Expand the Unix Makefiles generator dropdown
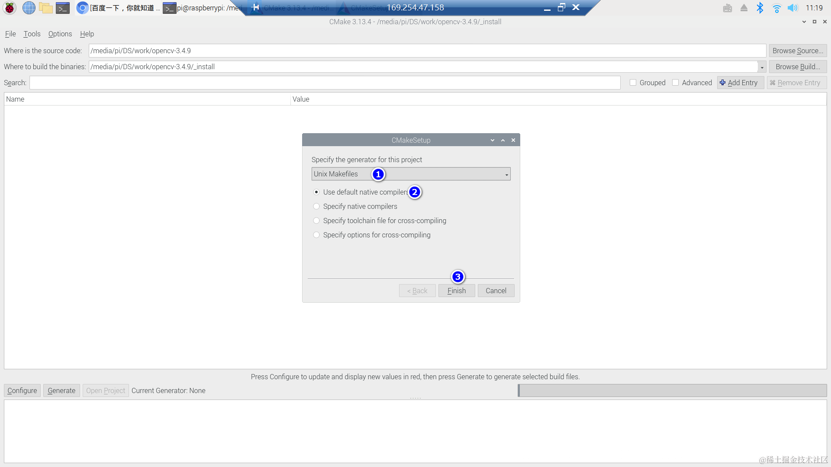831x467 pixels. pos(506,174)
